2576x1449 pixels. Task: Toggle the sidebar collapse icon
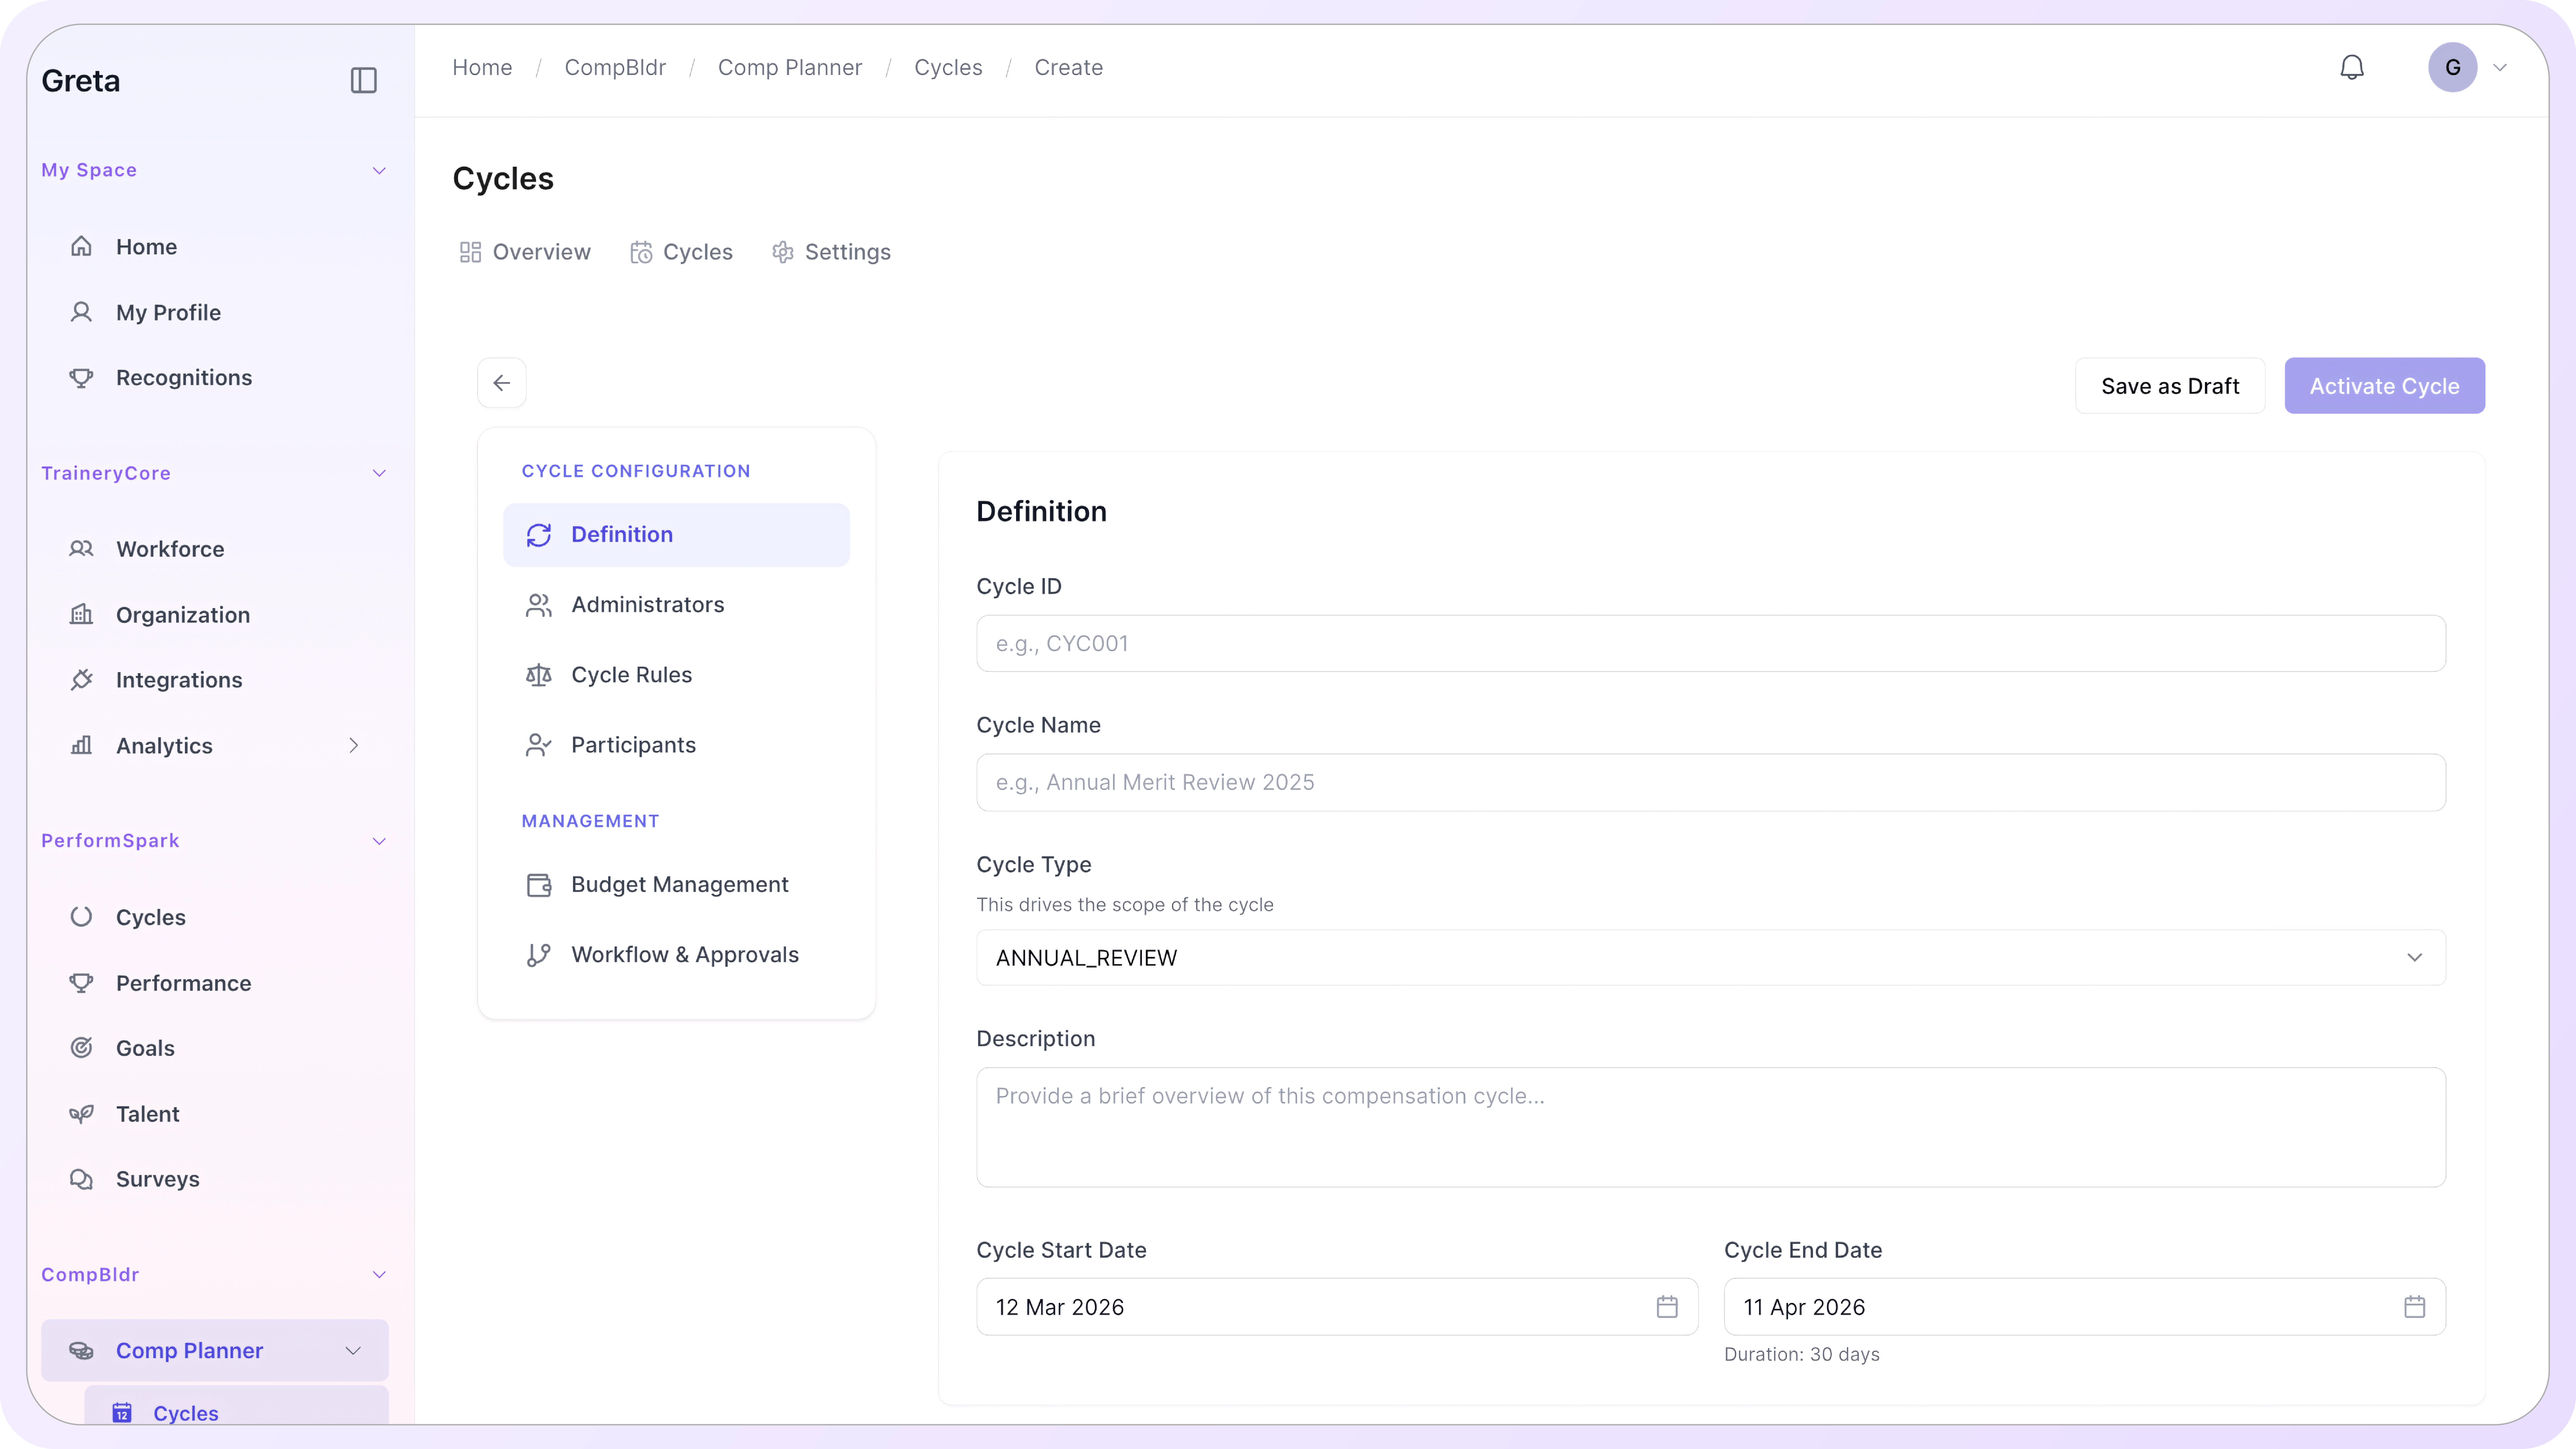363,80
